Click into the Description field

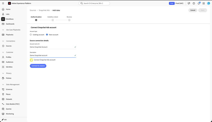click(53, 55)
